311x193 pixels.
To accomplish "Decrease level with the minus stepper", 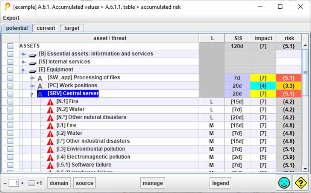I will (5, 183).
